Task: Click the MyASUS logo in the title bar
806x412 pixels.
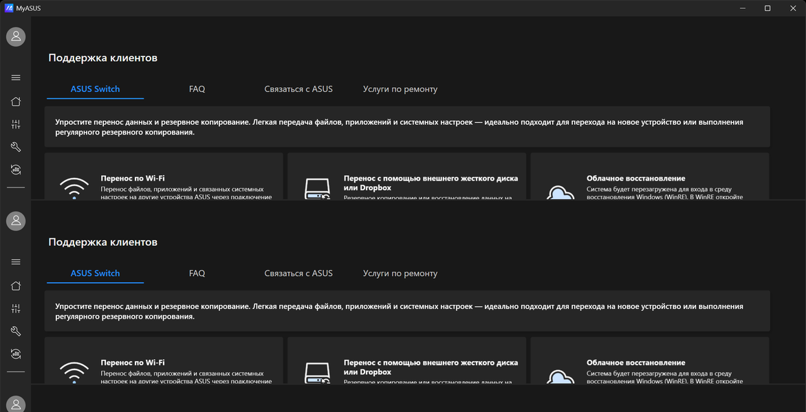Action: (x=8, y=8)
